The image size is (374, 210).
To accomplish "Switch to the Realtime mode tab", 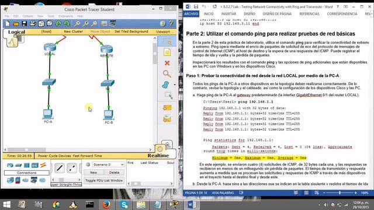I will [x=158, y=156].
